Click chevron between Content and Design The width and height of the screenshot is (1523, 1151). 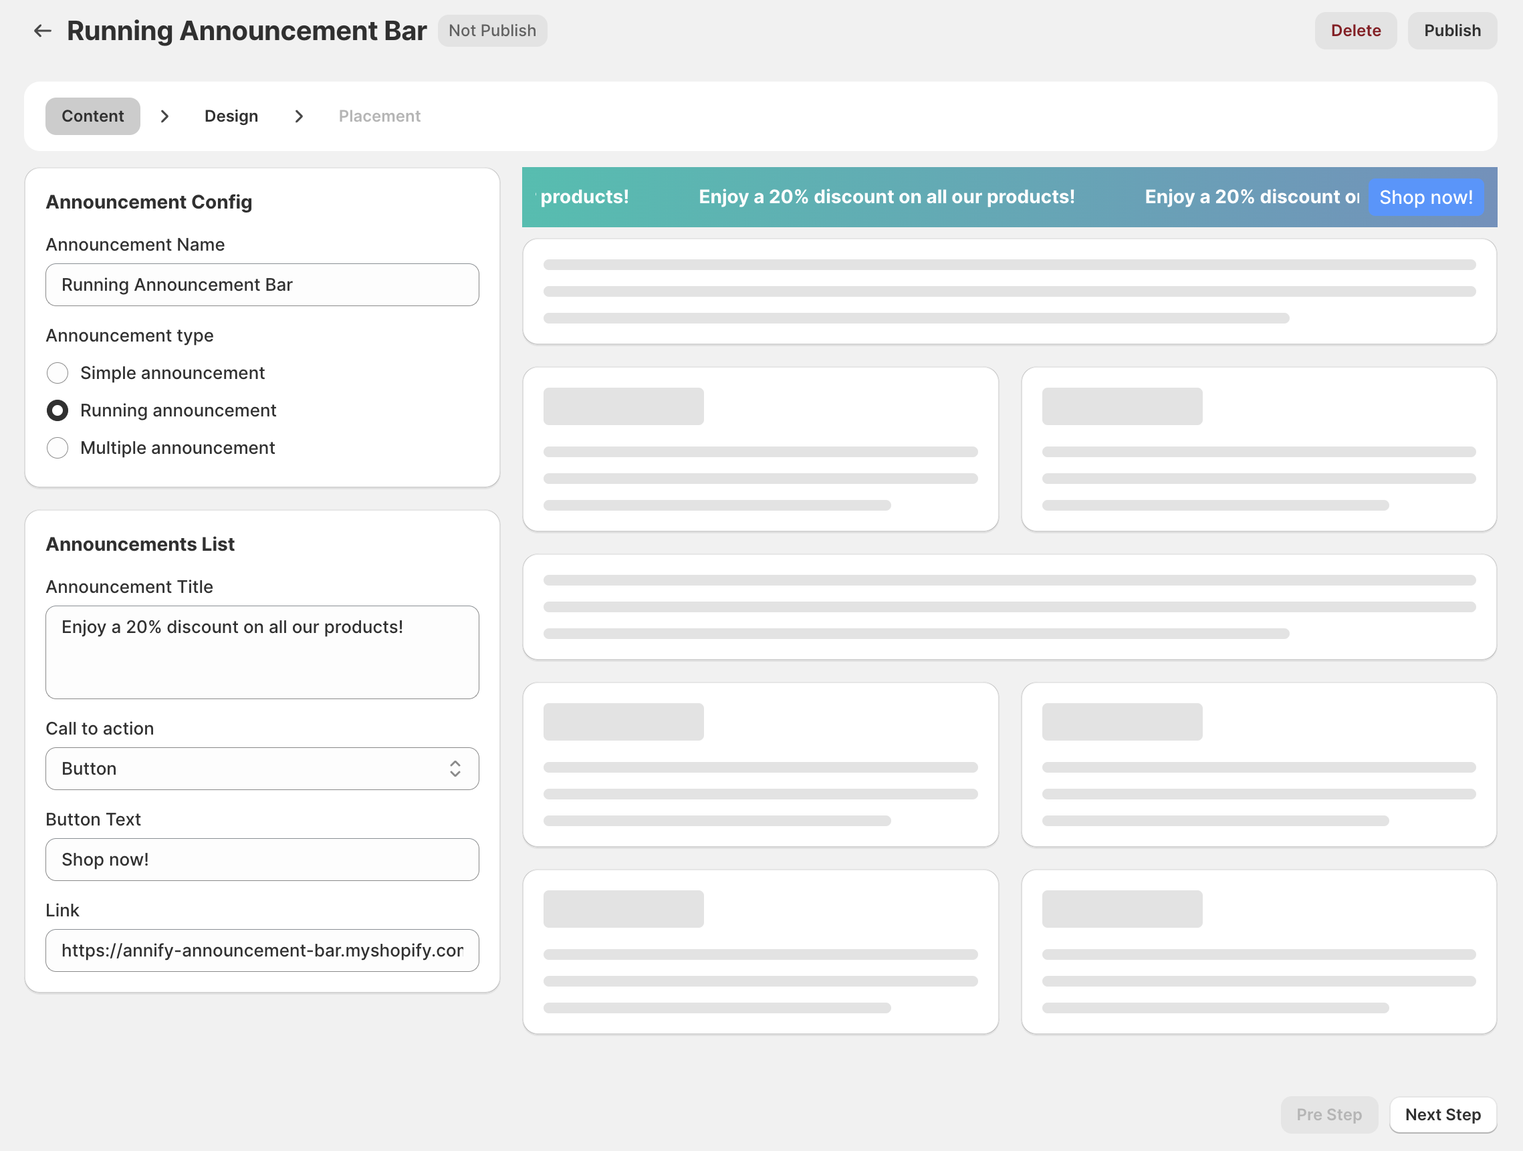click(x=164, y=116)
